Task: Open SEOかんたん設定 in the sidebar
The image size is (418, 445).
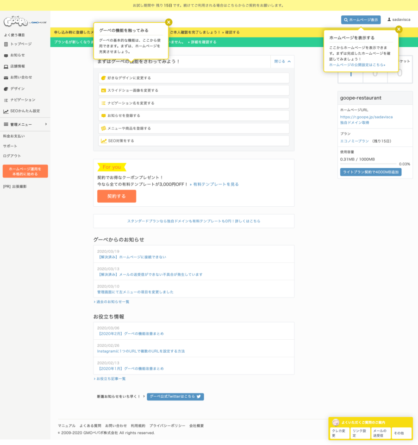Action: [25, 111]
